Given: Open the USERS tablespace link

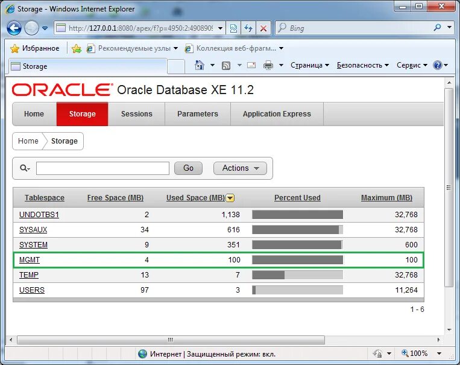Looking at the screenshot, I should click(x=32, y=290).
